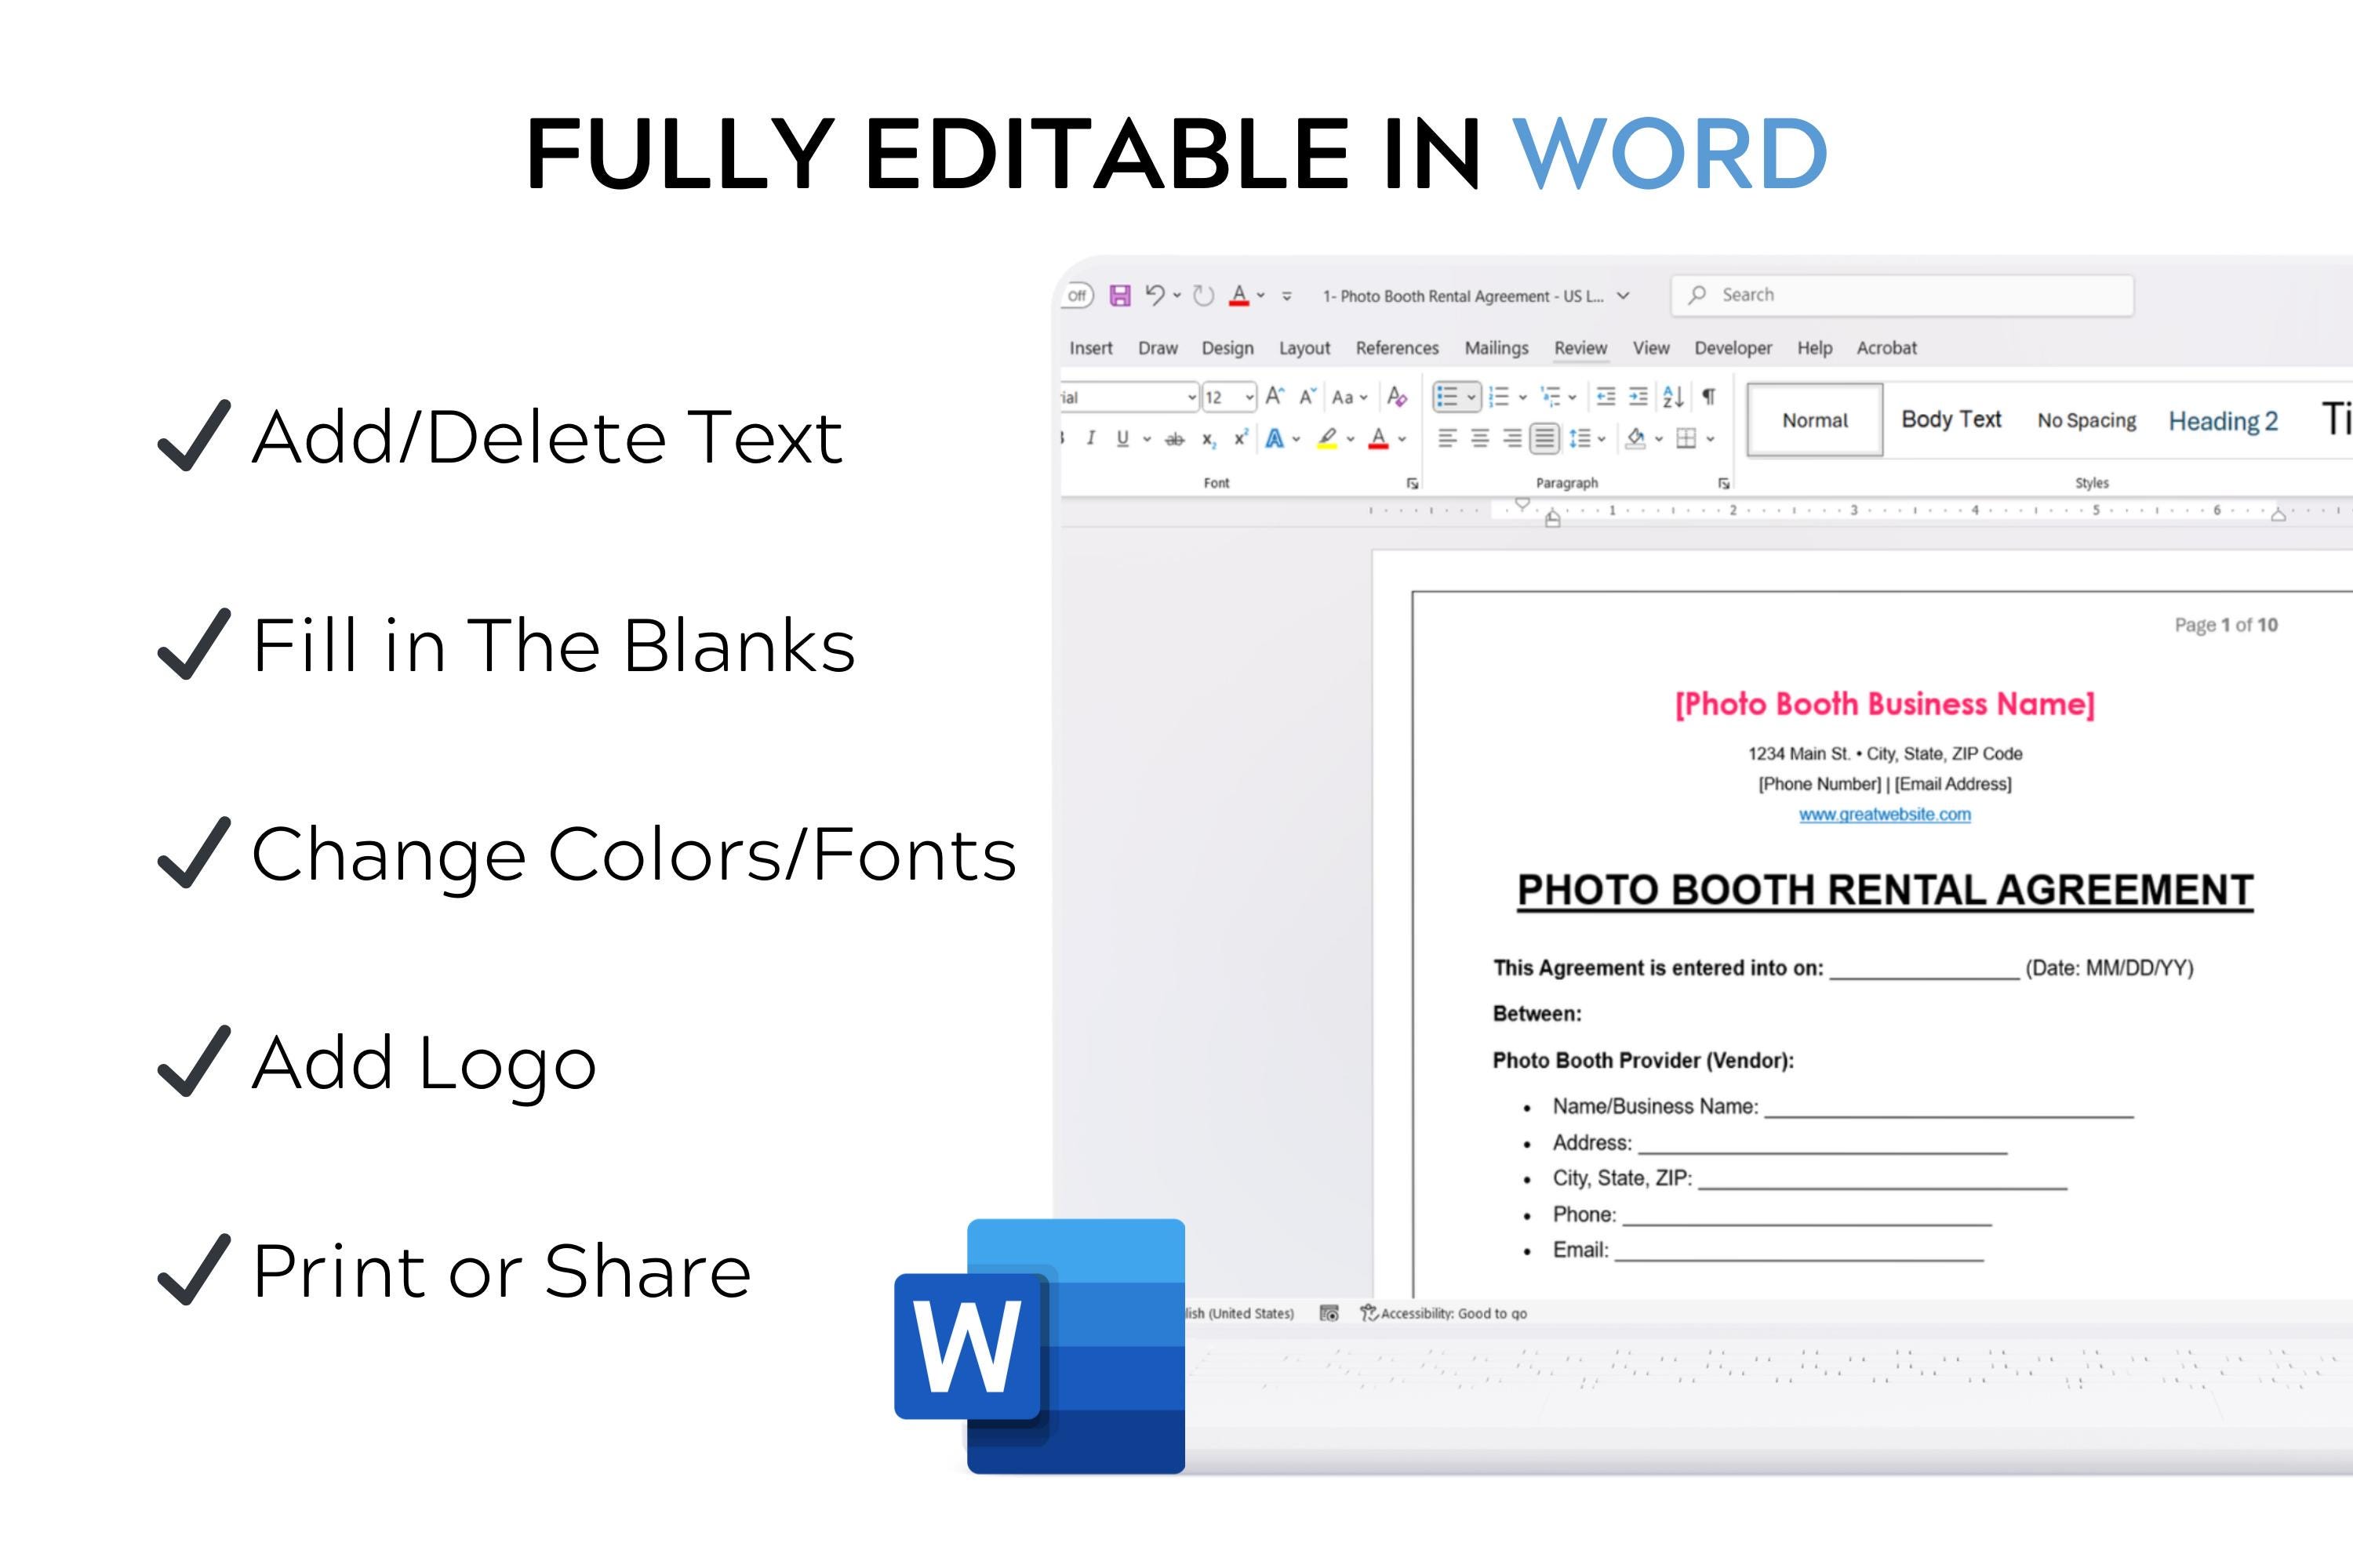2353x1568 pixels.
Task: Open font color picker arrow in the Font group
Action: coord(1402,438)
